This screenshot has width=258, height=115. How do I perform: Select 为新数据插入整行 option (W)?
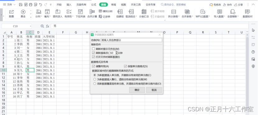tap(94, 79)
